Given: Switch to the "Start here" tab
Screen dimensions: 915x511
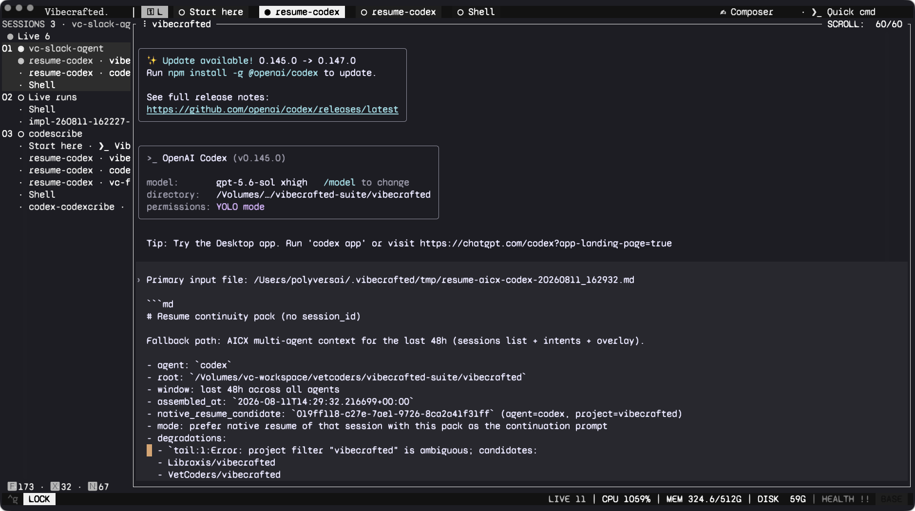Looking at the screenshot, I should 211,12.
